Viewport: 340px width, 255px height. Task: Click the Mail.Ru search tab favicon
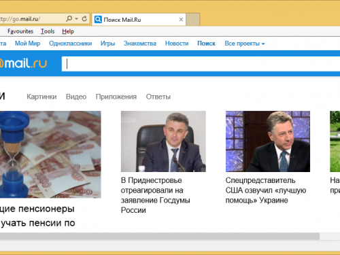98,20
